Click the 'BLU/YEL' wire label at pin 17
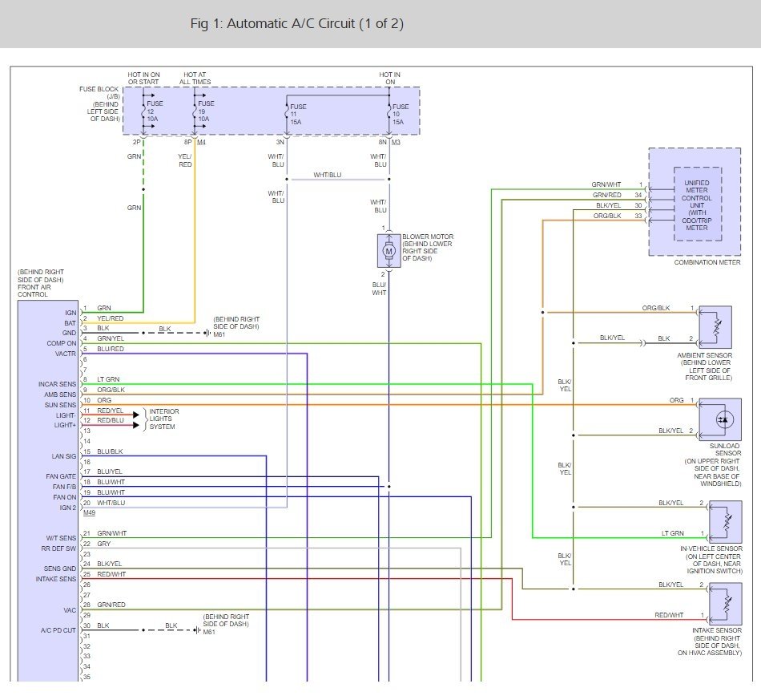This screenshot has width=761, height=696. point(110,471)
